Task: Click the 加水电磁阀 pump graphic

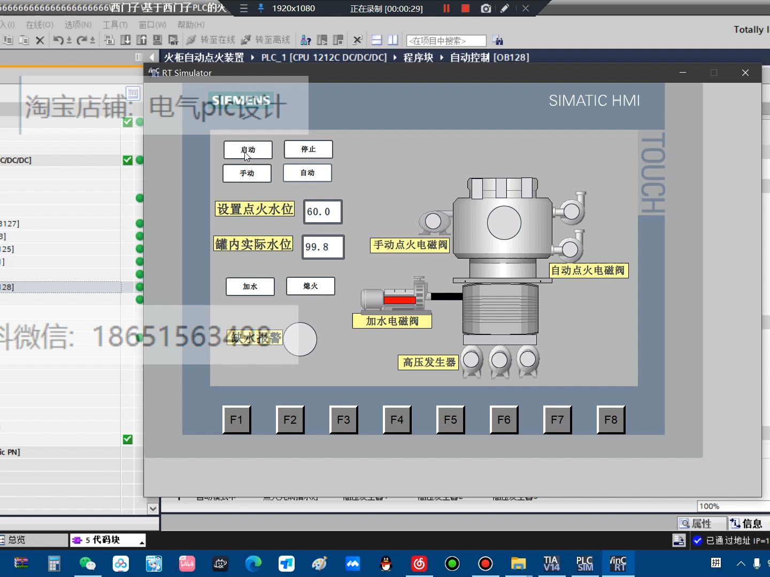Action: pos(396,295)
